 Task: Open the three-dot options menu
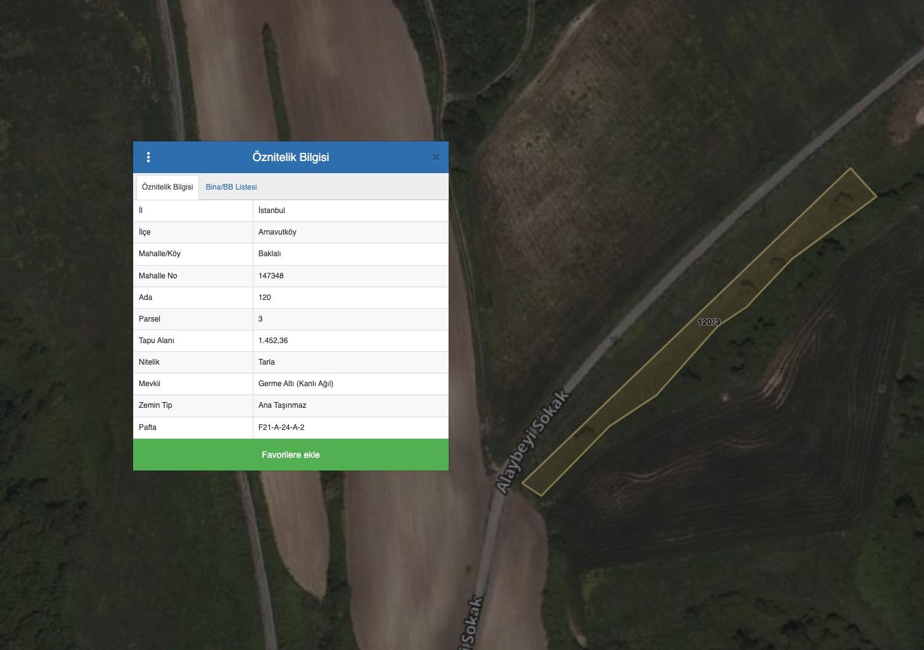click(x=148, y=157)
